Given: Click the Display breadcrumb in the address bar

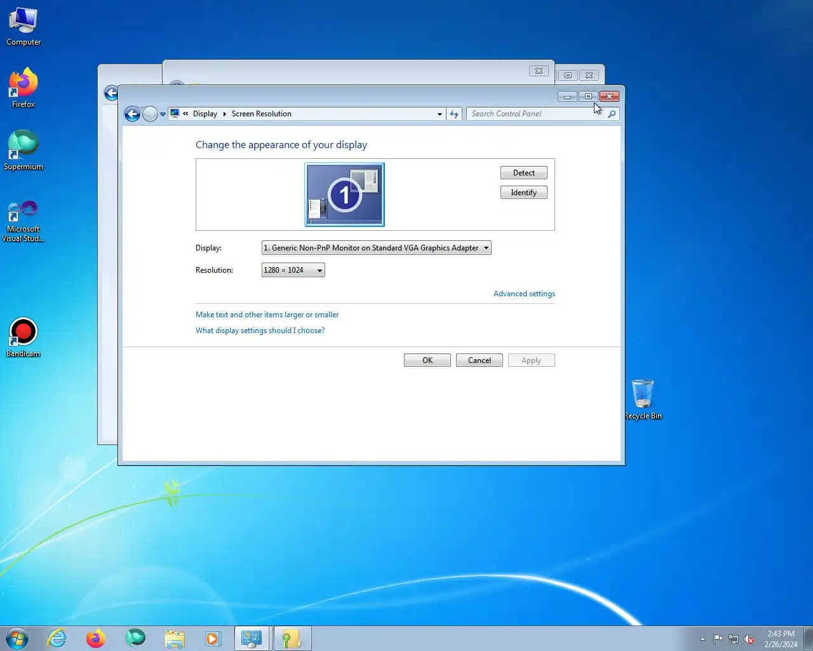Looking at the screenshot, I should (x=205, y=114).
